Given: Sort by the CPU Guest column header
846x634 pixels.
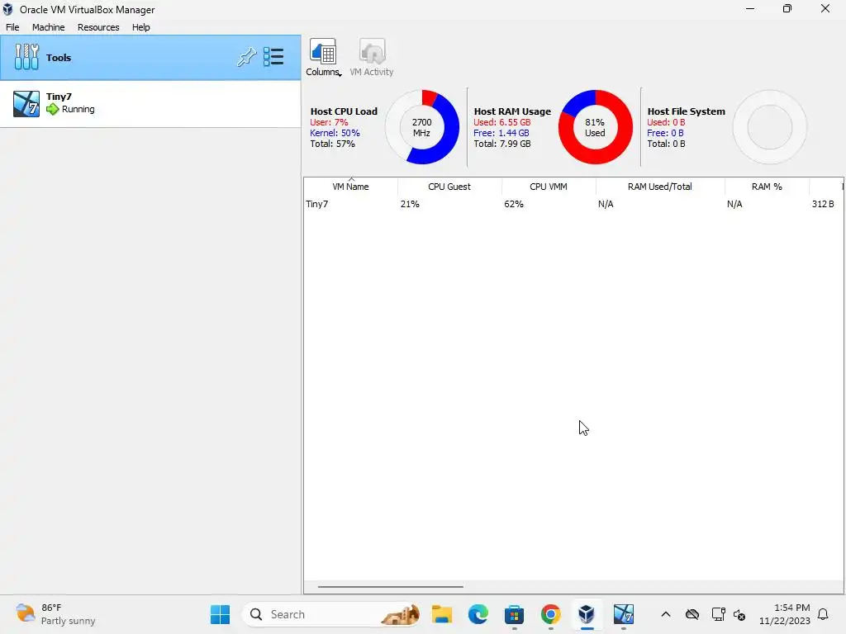Looking at the screenshot, I should point(449,187).
